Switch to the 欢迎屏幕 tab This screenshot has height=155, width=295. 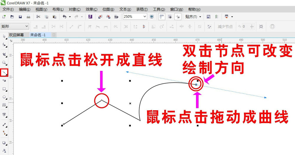point(17,35)
